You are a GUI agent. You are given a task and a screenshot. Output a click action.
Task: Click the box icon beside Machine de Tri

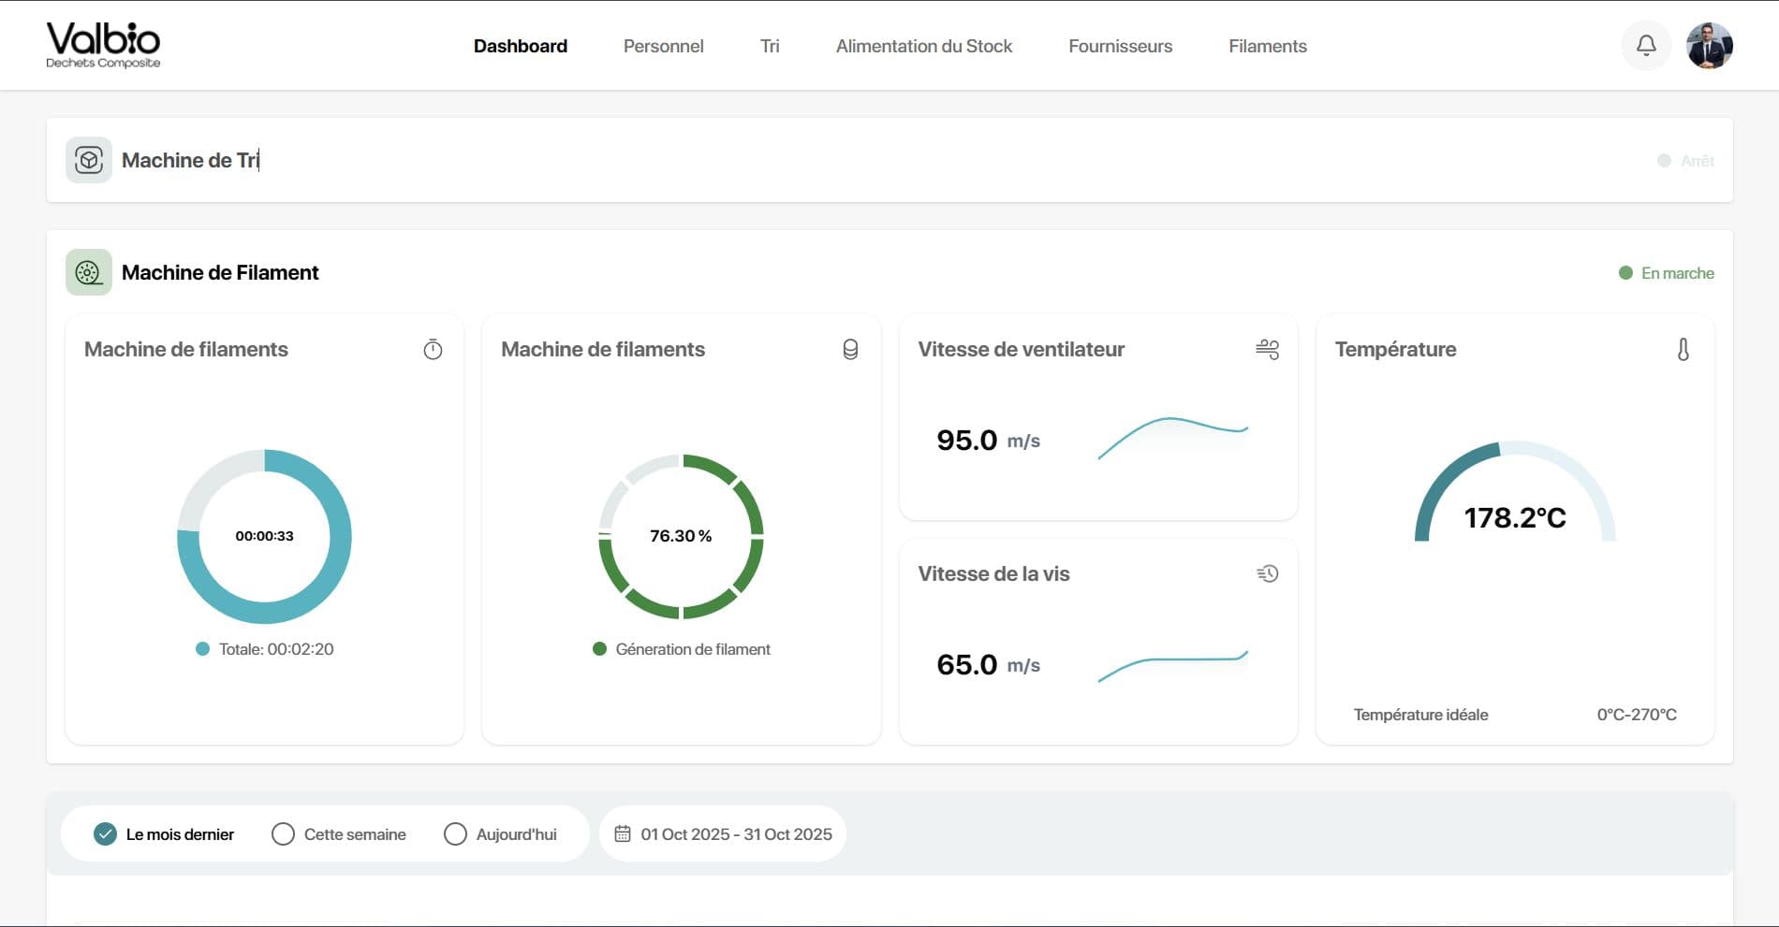[87, 160]
